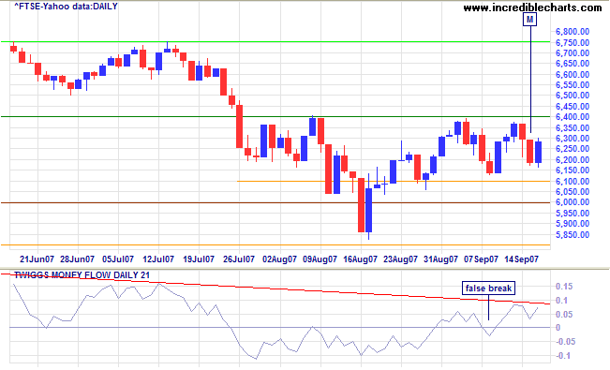This screenshot has width=610, height=370.
Task: Click the 26Jul07 date label
Action: coord(239,259)
